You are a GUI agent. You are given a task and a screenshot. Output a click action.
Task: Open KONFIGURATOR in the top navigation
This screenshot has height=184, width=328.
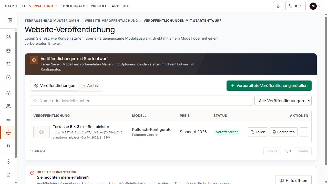(74, 6)
